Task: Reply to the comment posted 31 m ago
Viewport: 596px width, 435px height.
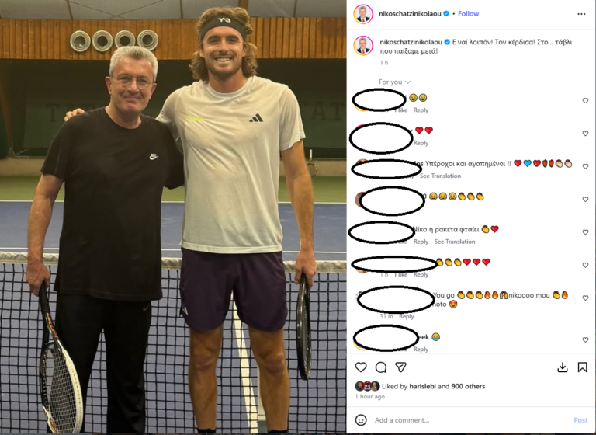Action: coord(407,316)
